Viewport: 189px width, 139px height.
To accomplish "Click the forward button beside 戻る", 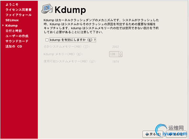I will pyautogui.click(x=176, y=134).
